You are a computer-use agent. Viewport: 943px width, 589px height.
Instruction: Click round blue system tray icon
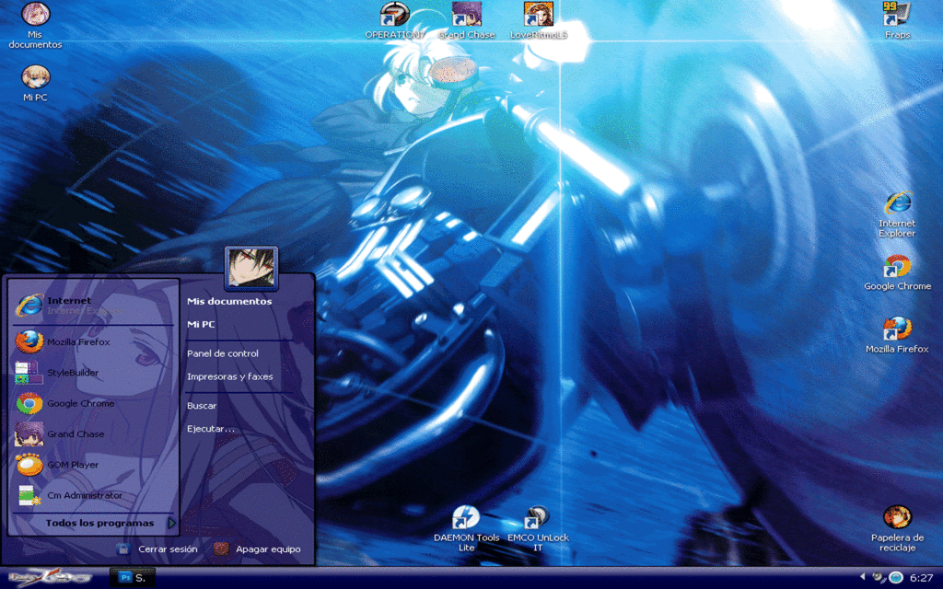[896, 577]
